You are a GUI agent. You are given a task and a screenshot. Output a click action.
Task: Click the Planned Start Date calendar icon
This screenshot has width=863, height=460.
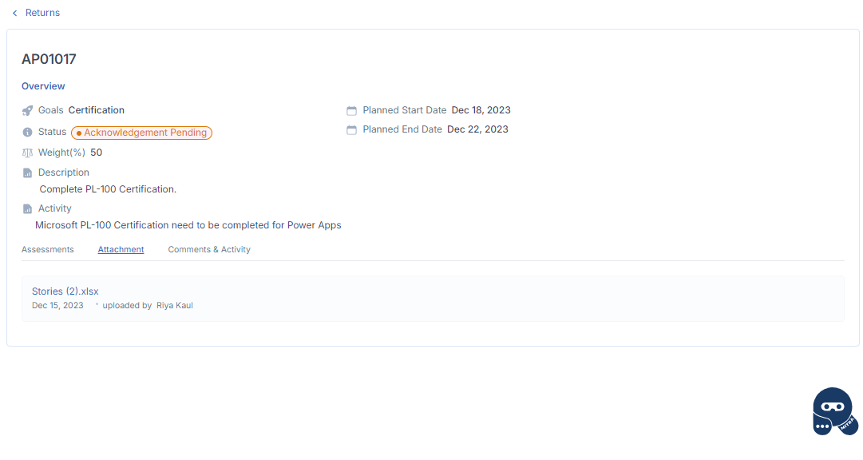[352, 111]
